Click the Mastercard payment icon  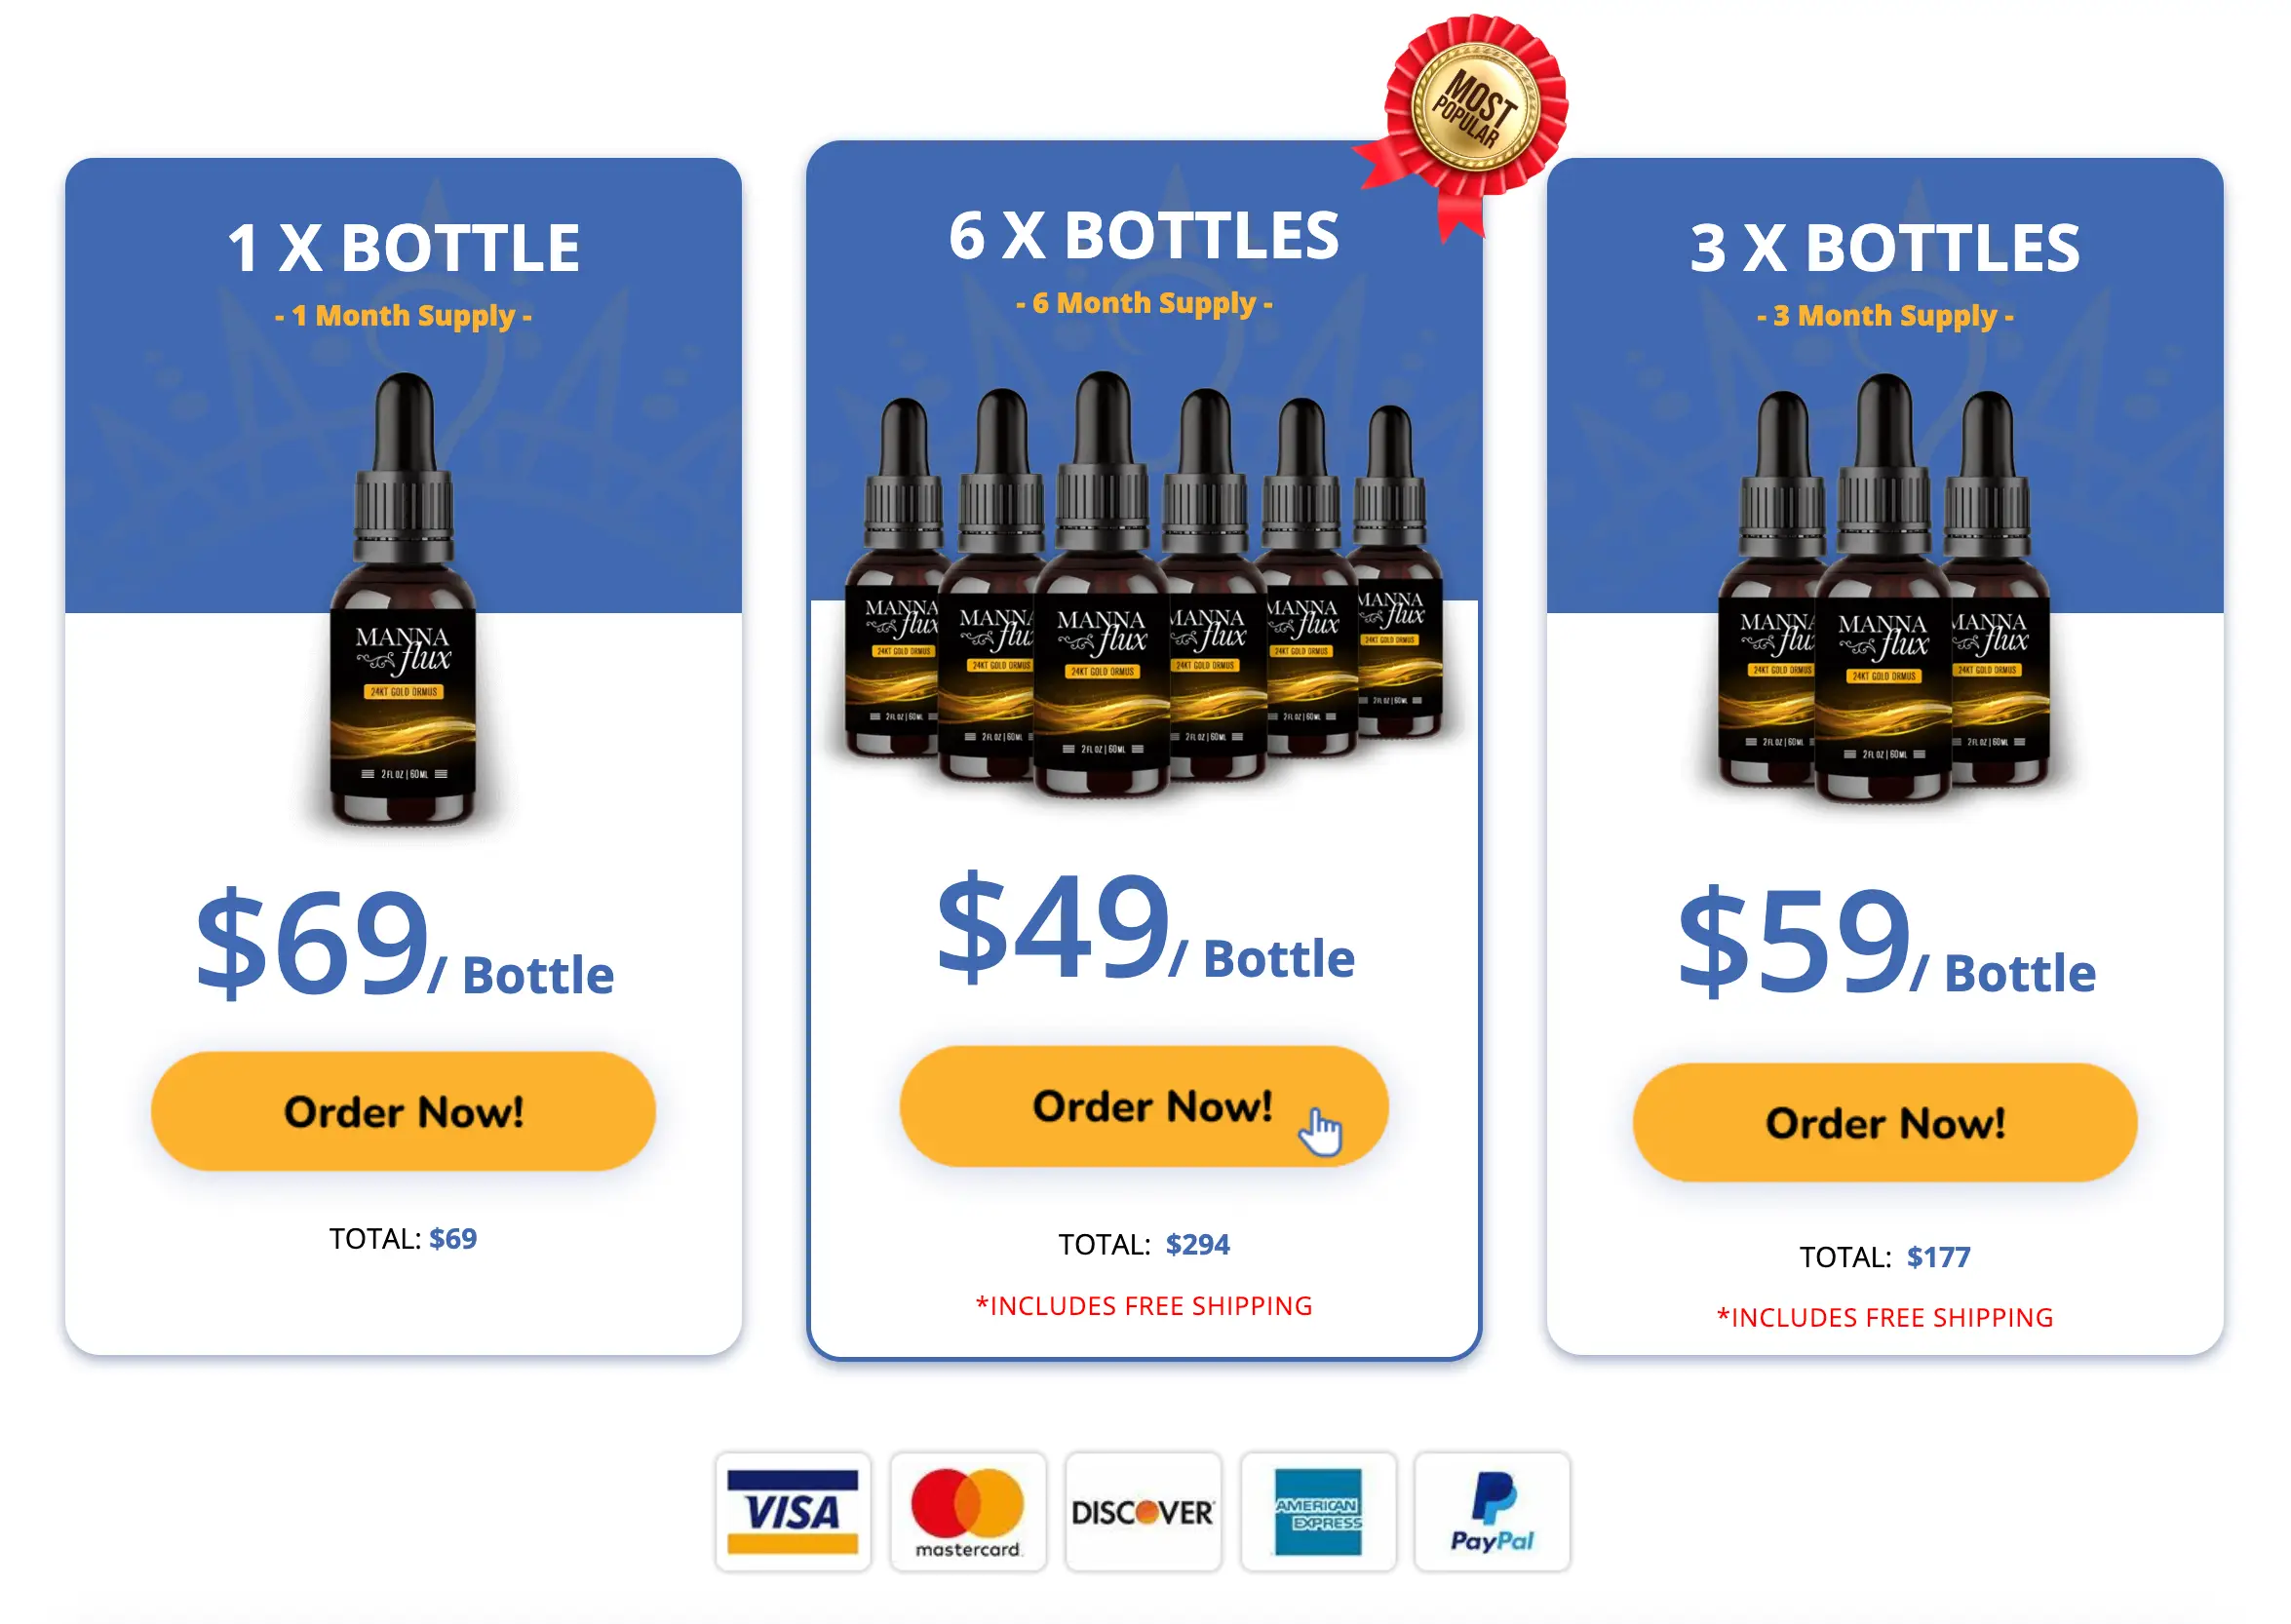tap(967, 1511)
